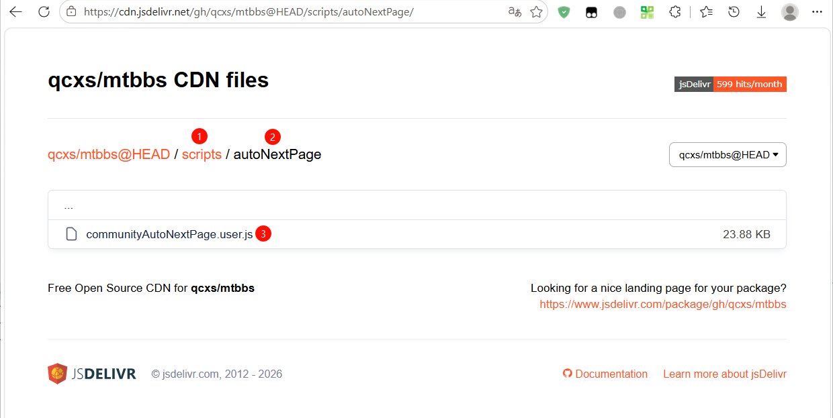The width and height of the screenshot is (833, 418).
Task: Open communityAutoNextPage.user.js file
Action: coord(169,234)
